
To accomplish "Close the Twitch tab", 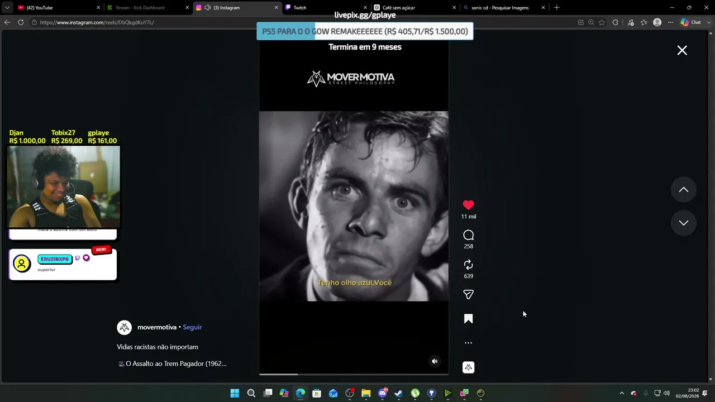I will pos(365,8).
